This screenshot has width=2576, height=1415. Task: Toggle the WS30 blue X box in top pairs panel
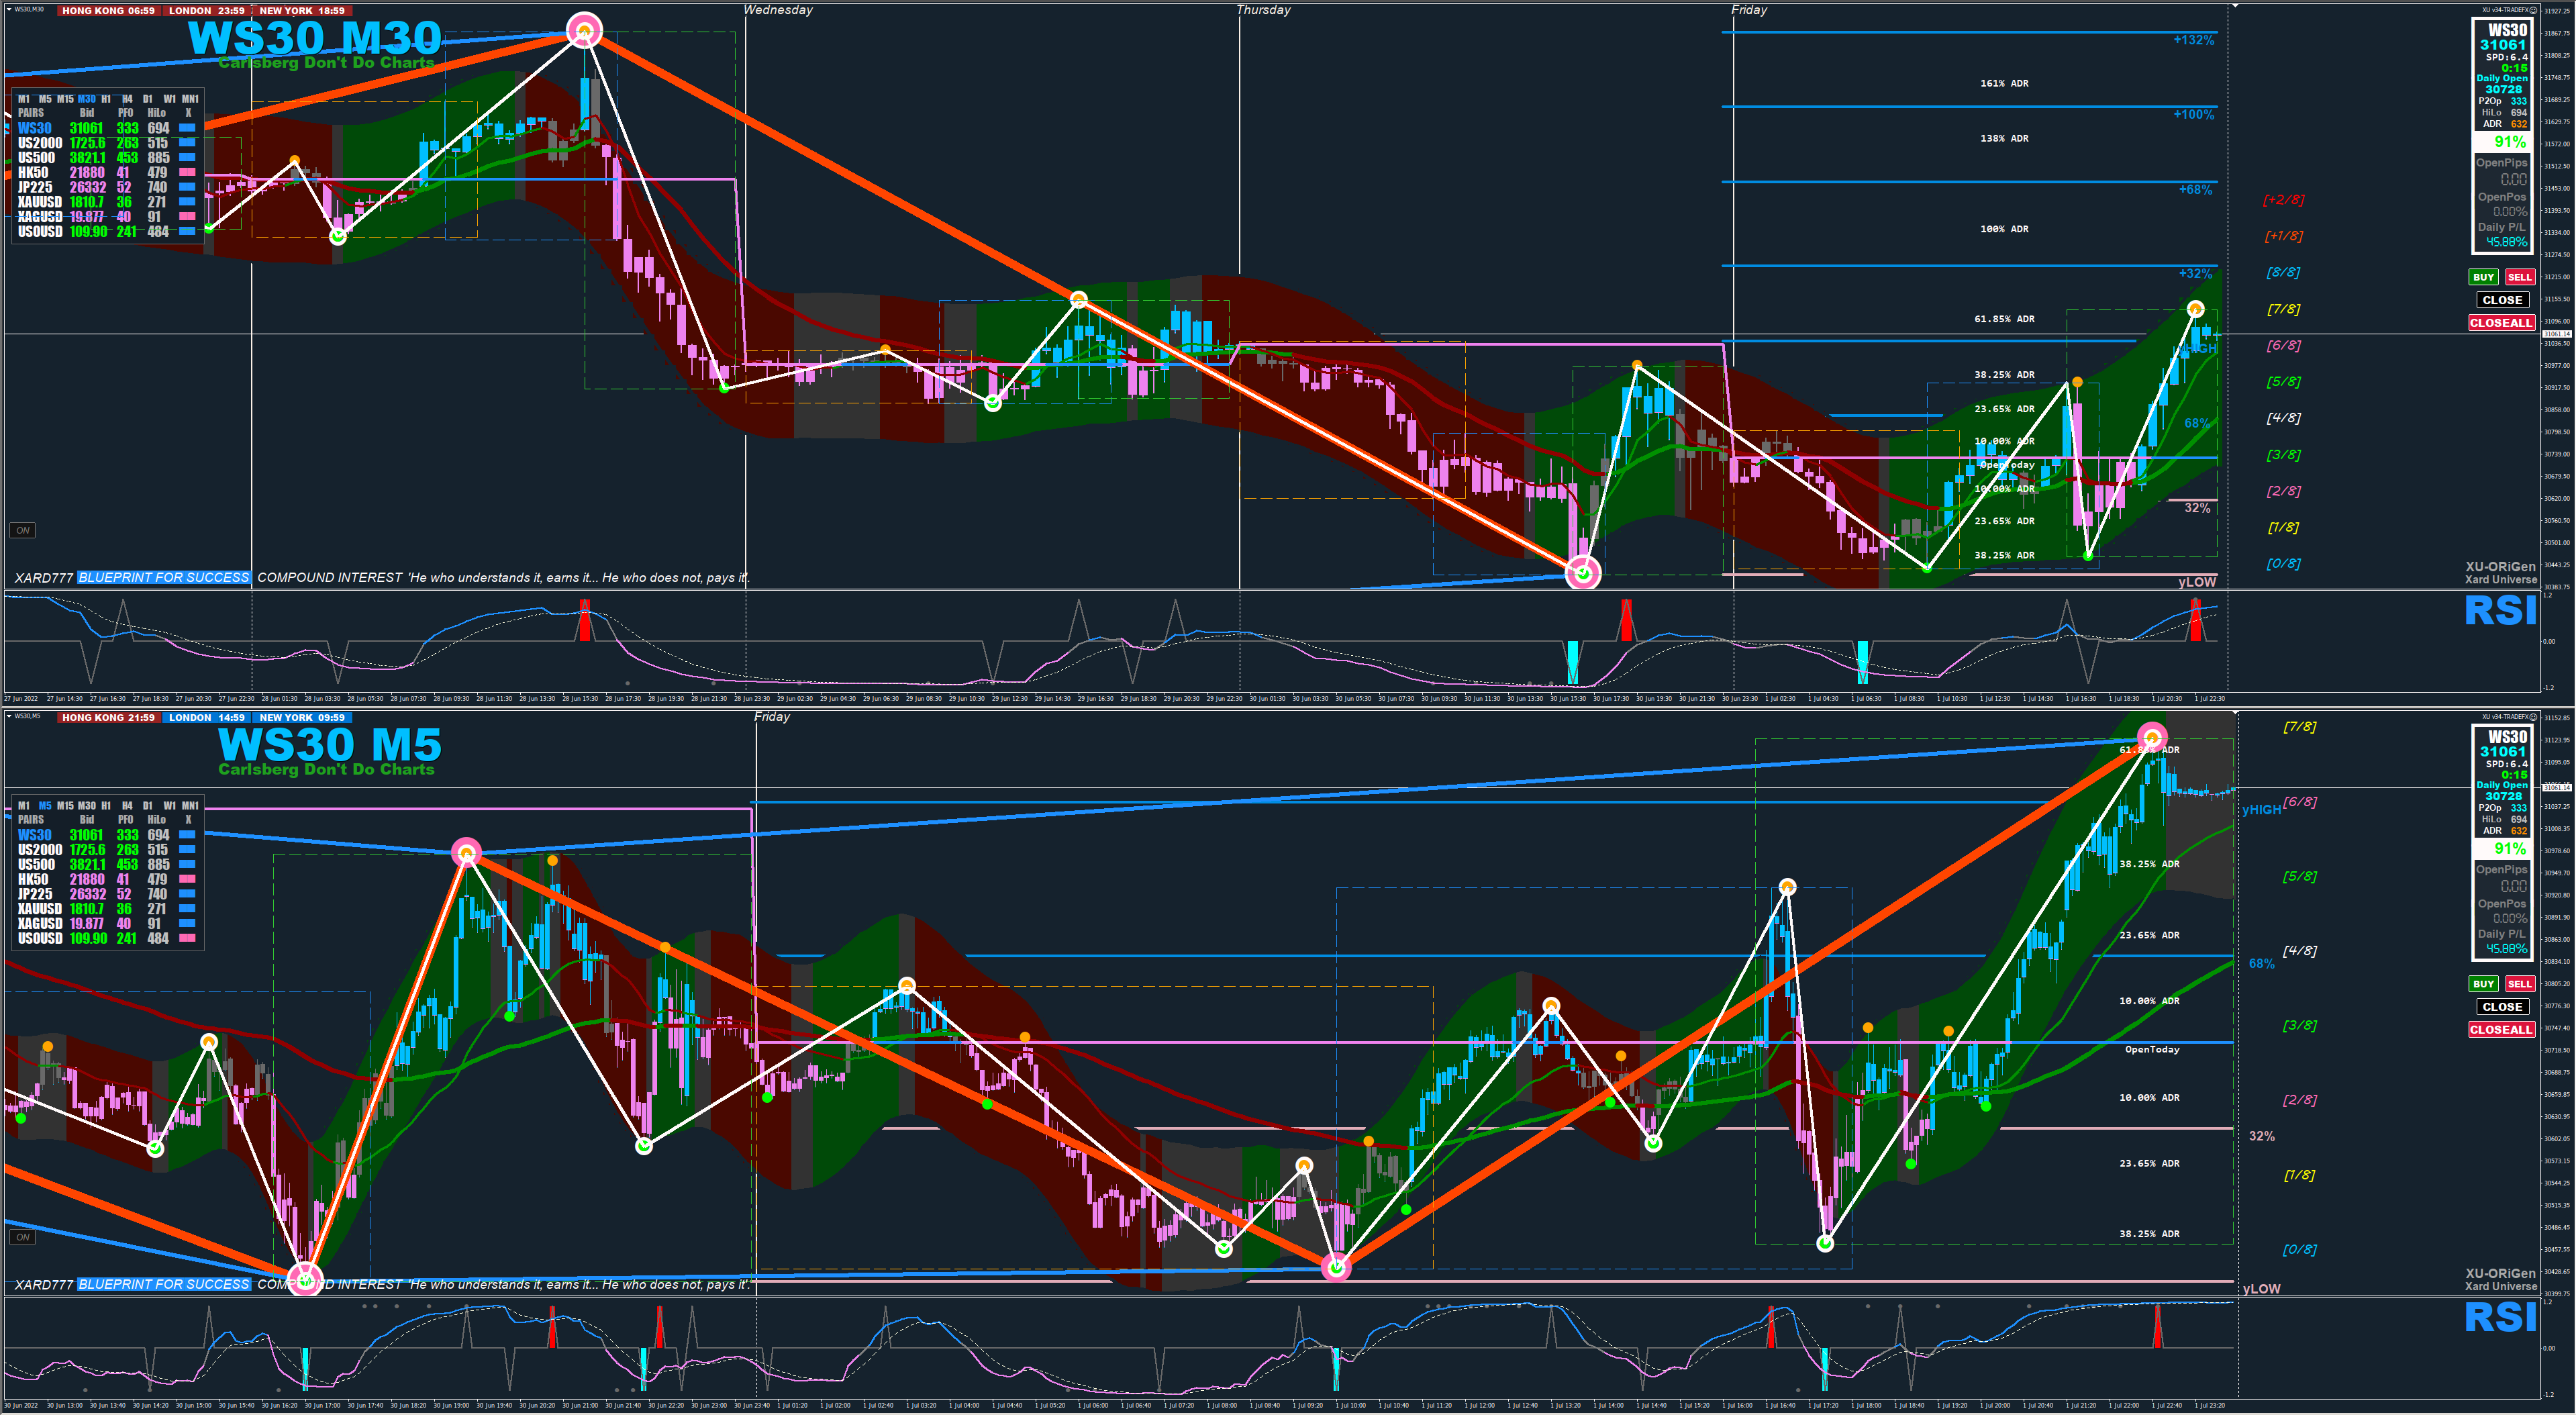187,128
